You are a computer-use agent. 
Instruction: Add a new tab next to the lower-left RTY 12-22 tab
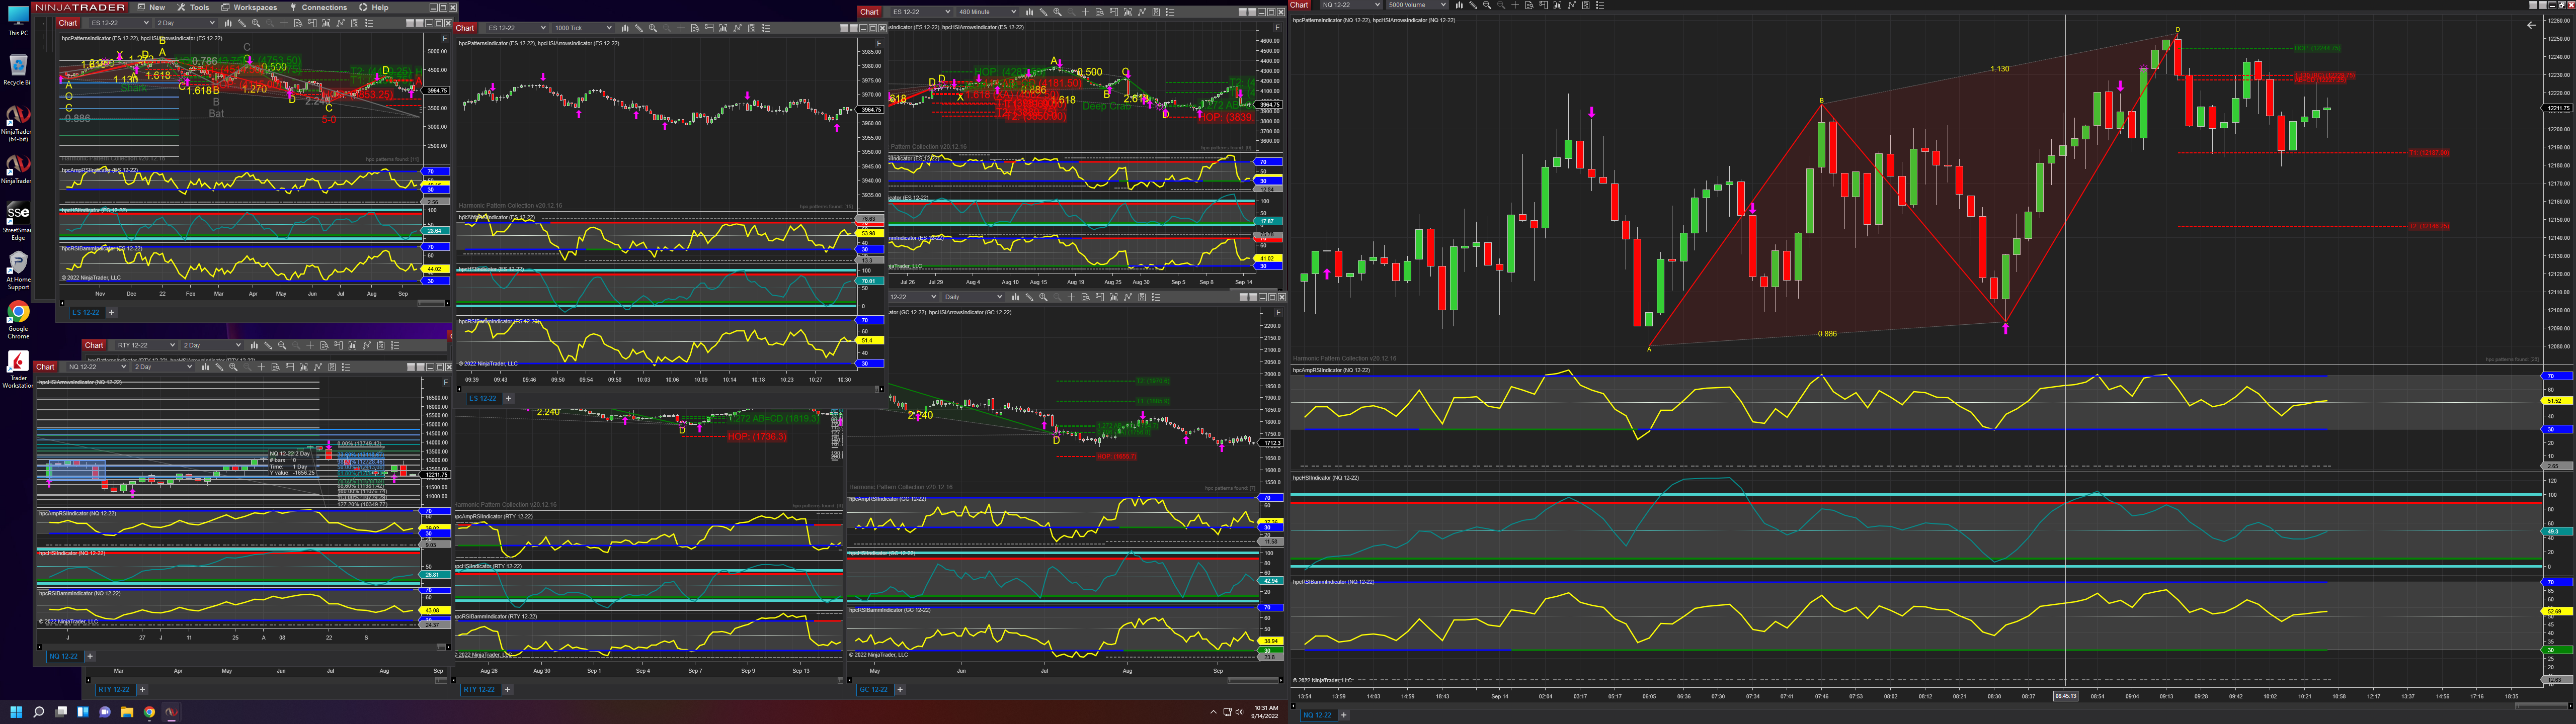pyautogui.click(x=142, y=689)
